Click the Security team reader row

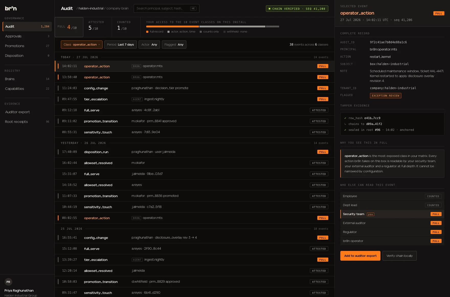click(392, 214)
